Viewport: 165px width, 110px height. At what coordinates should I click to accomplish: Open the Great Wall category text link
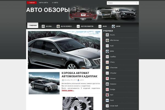coord(114,106)
